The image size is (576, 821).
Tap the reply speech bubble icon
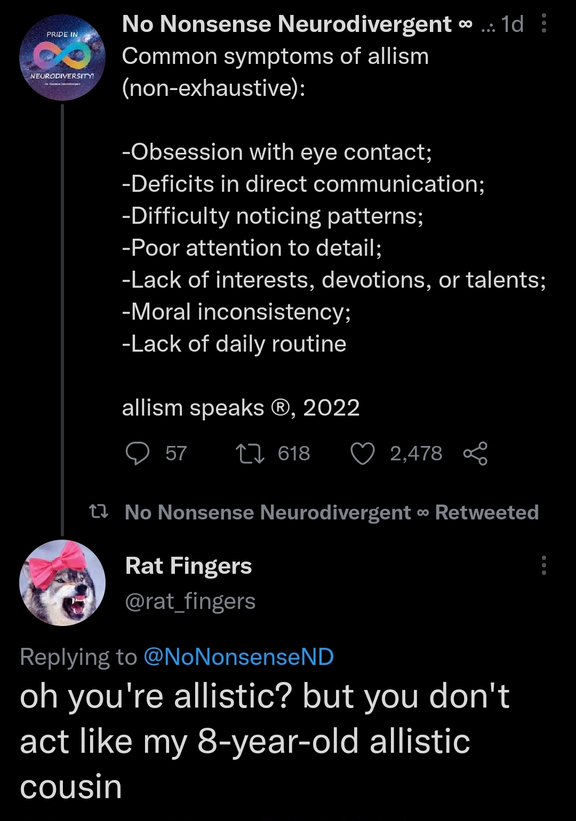[x=137, y=453]
